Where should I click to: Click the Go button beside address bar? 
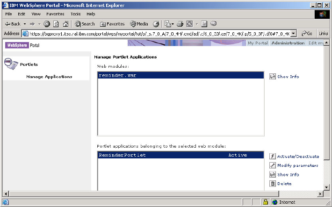pyautogui.click(x=307, y=33)
